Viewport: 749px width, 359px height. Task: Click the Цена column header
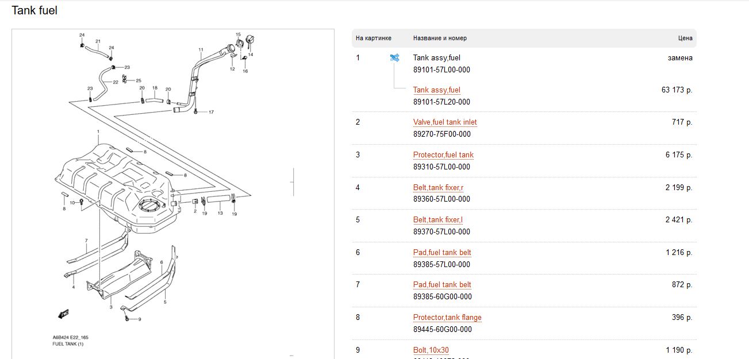click(685, 38)
